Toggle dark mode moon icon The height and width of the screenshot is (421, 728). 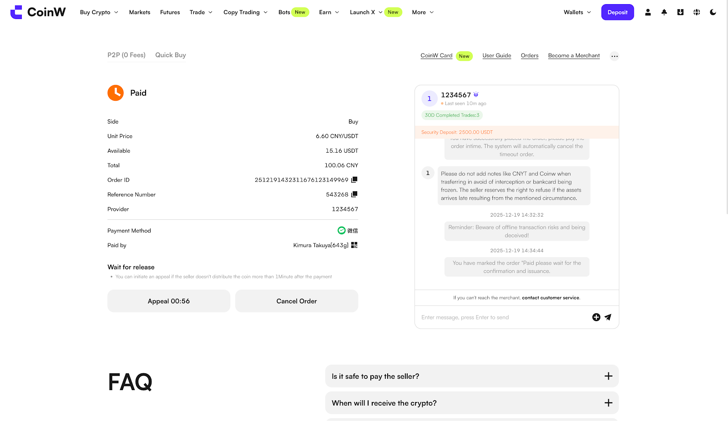coord(713,12)
